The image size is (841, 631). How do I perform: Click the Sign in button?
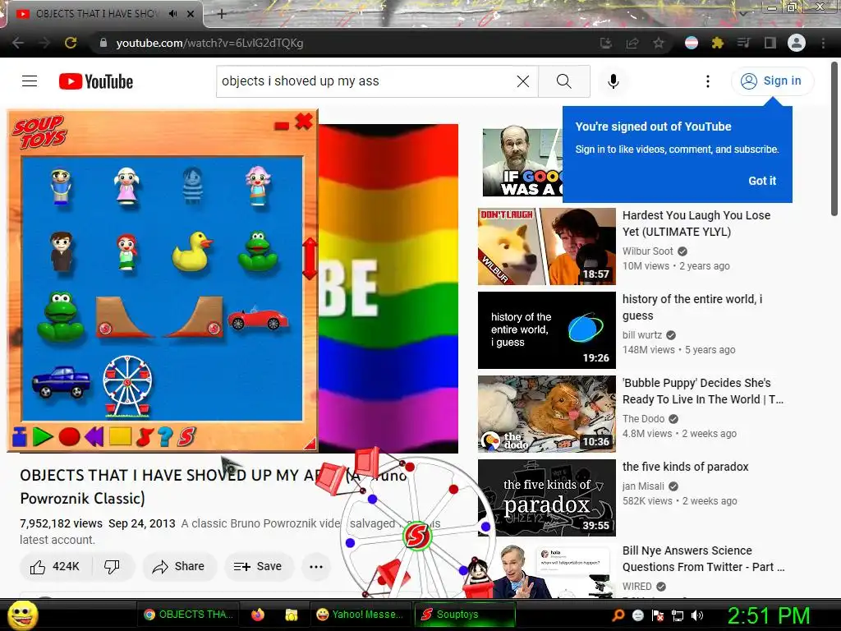click(x=772, y=81)
